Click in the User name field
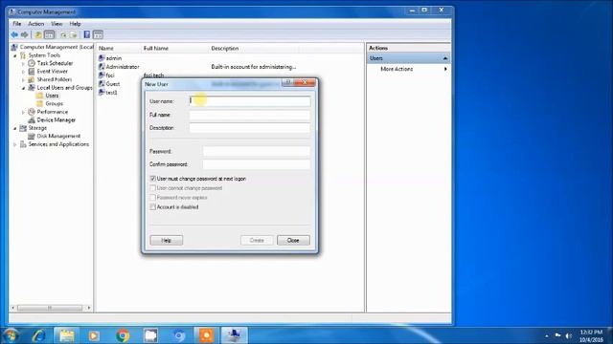This screenshot has width=613, height=344. tap(250, 101)
